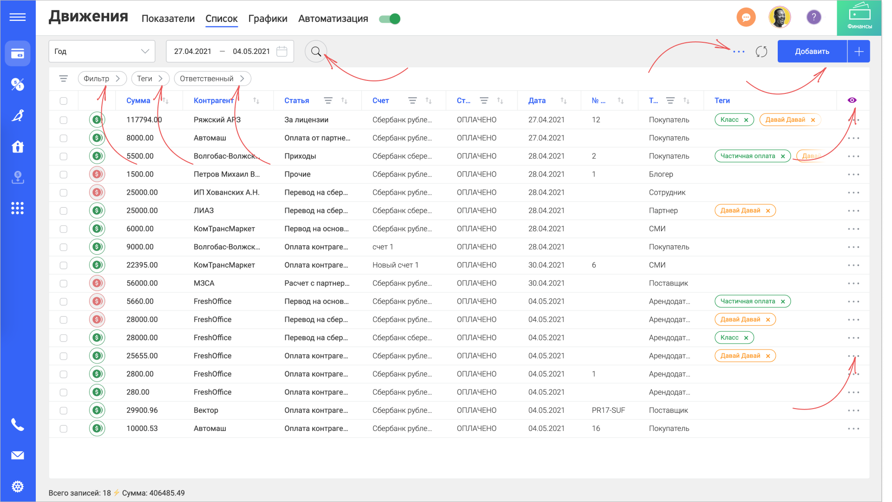This screenshot has height=502, width=892.
Task: Switch to the Графики tab
Action: point(268,19)
